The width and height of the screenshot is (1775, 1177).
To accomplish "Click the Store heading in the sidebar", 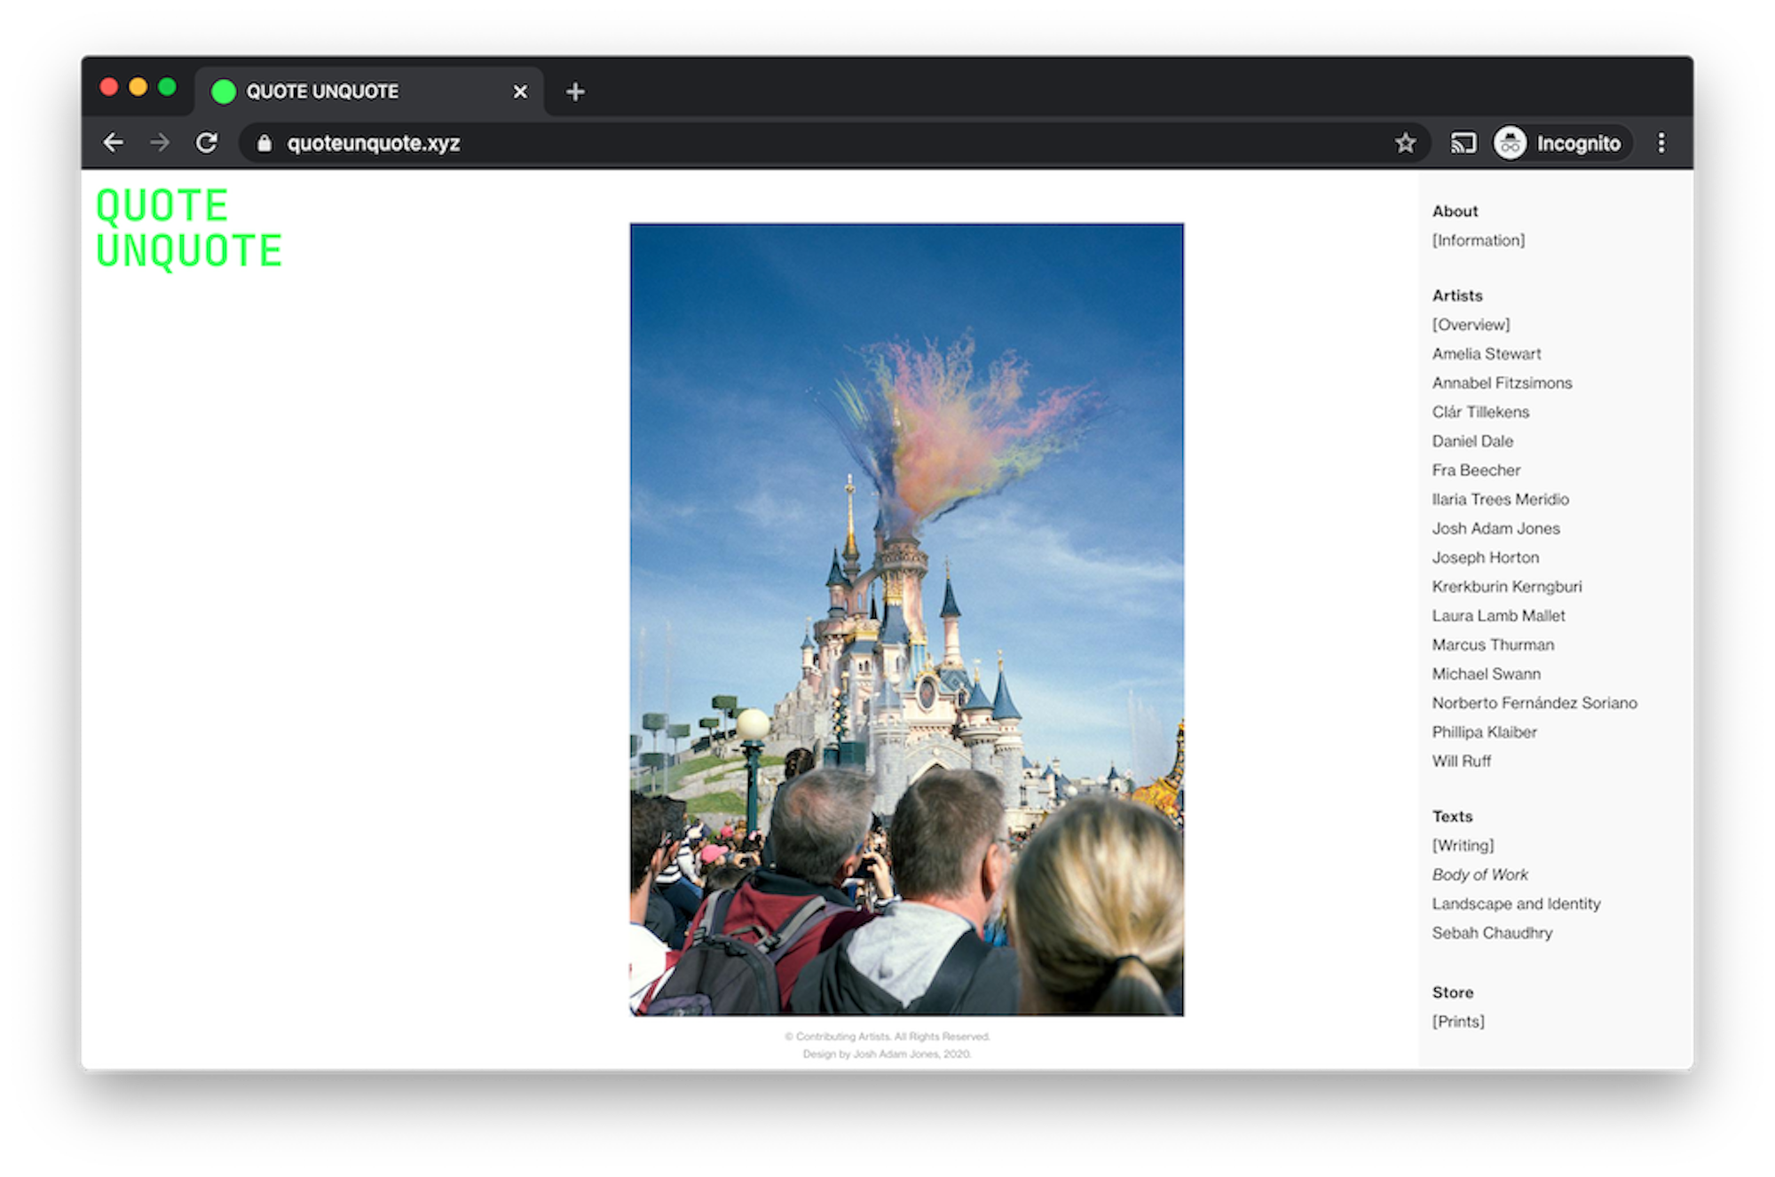I will pos(1452,992).
